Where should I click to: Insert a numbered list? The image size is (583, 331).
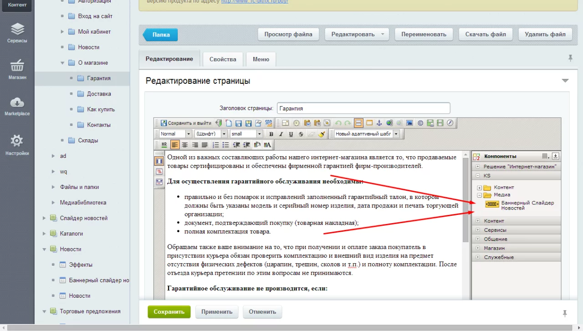pyautogui.click(x=215, y=145)
